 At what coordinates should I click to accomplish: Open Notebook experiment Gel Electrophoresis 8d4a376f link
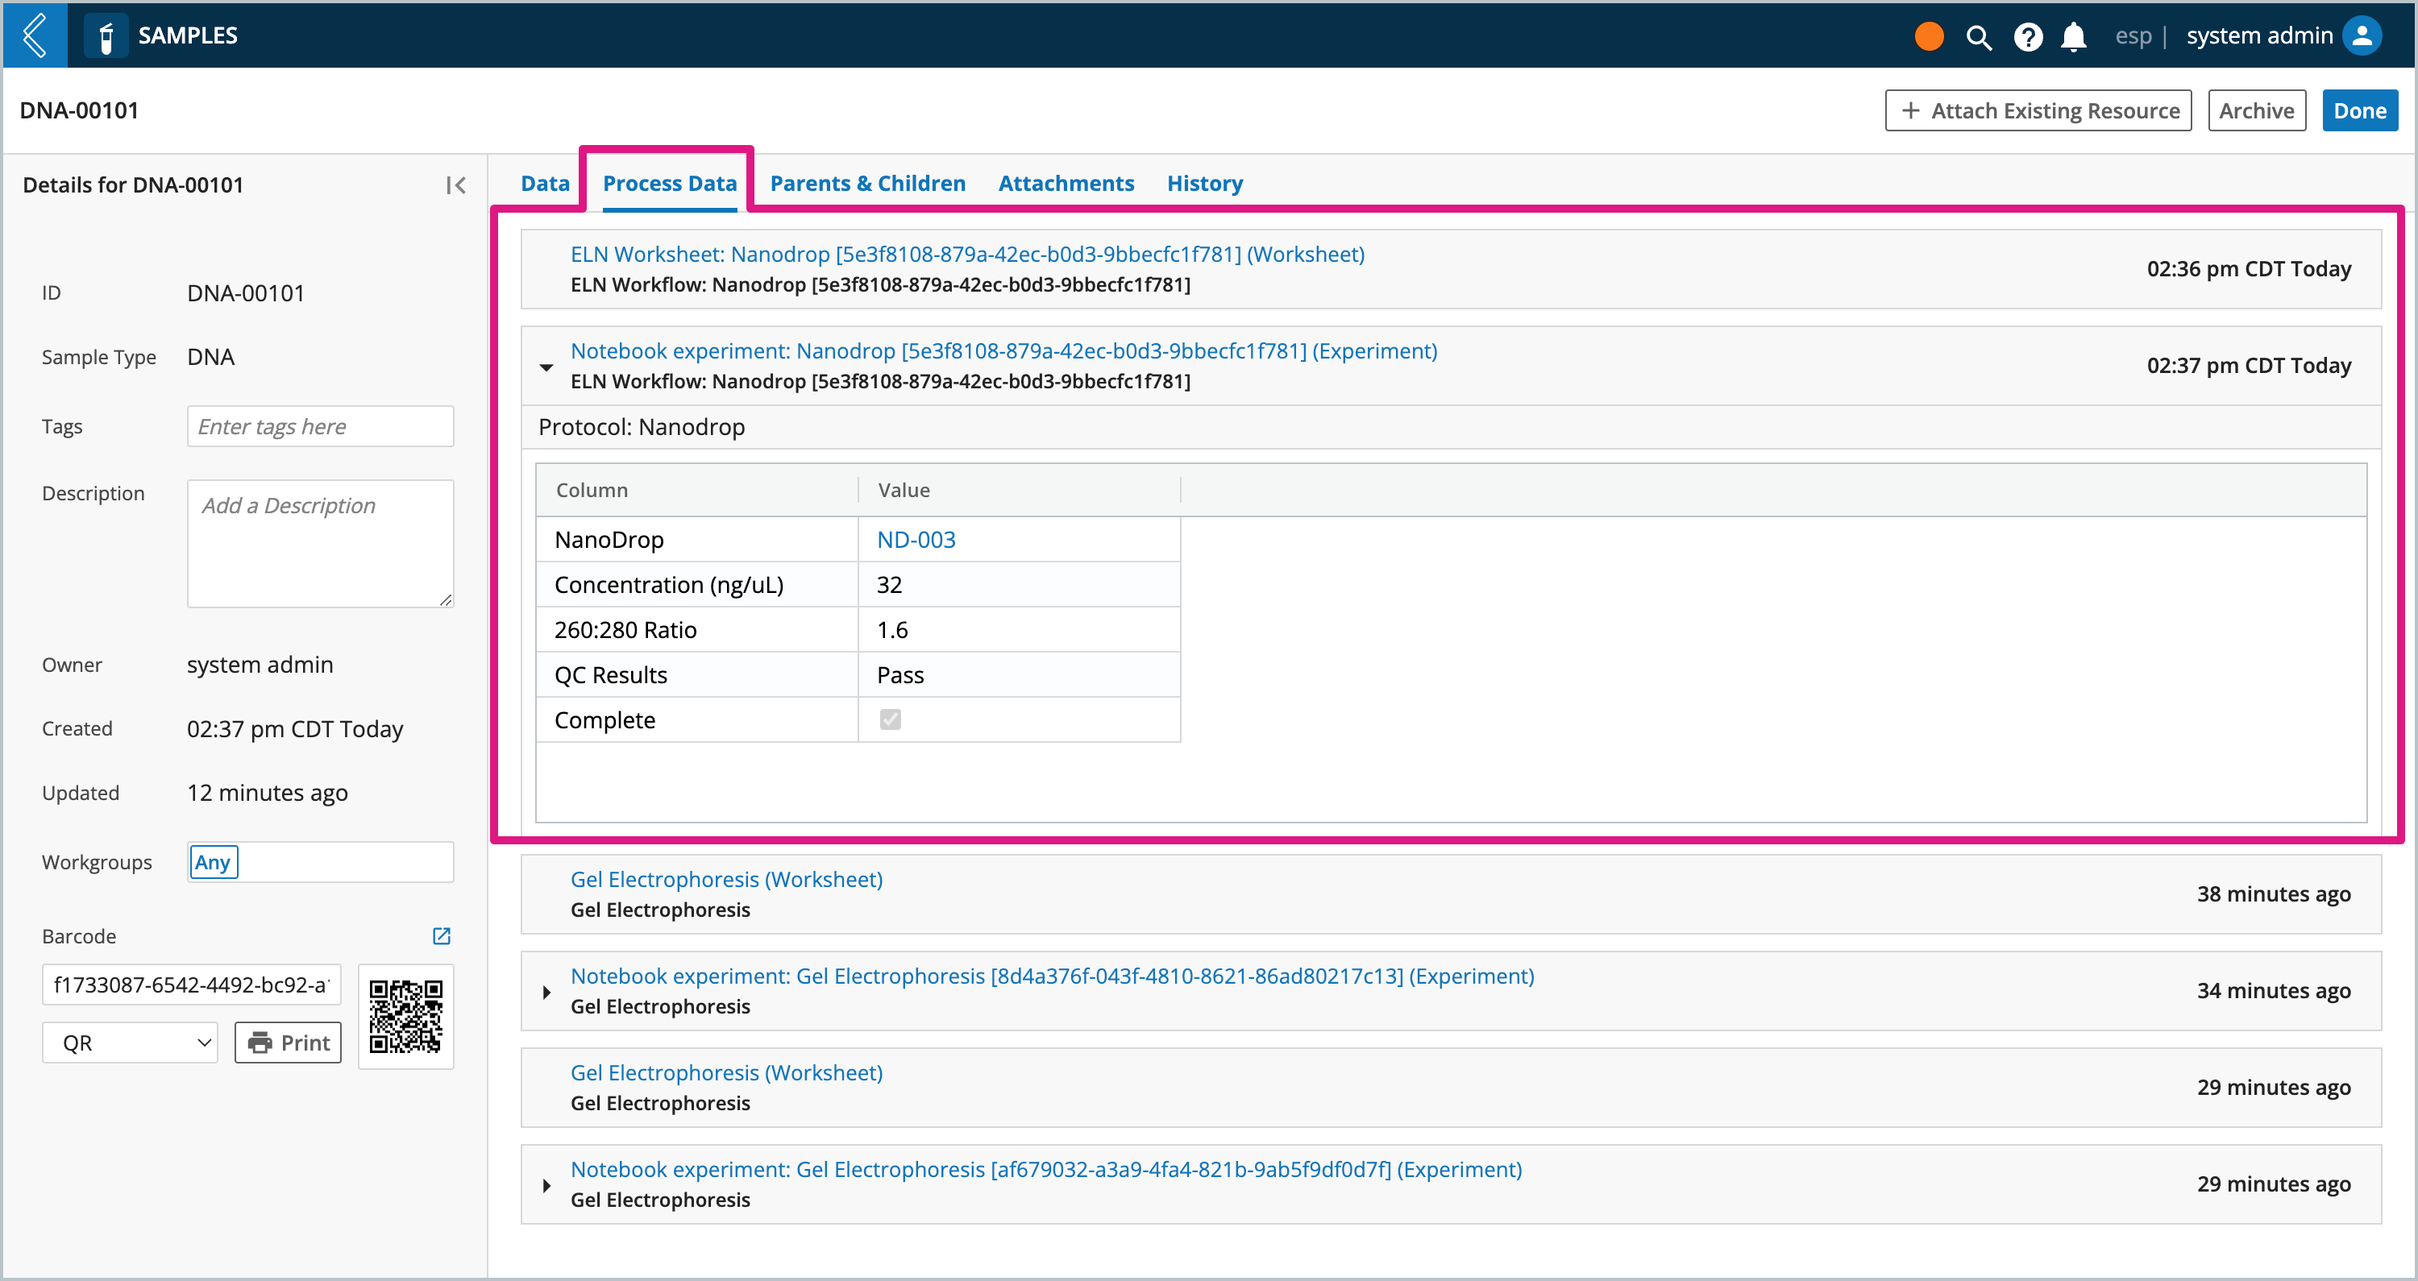pyautogui.click(x=1053, y=976)
